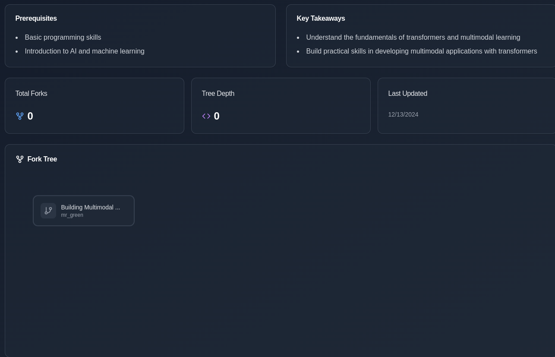The width and height of the screenshot is (555, 357).
Task: Click the Last Updated label
Action: (407, 94)
